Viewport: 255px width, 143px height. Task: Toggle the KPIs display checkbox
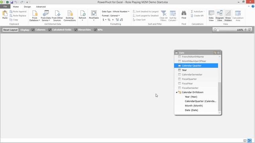(x=95, y=30)
